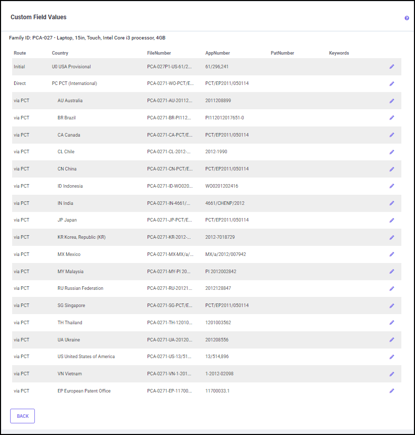
Task: Edit the Korea, Republic (KR) row
Action: (x=391, y=238)
